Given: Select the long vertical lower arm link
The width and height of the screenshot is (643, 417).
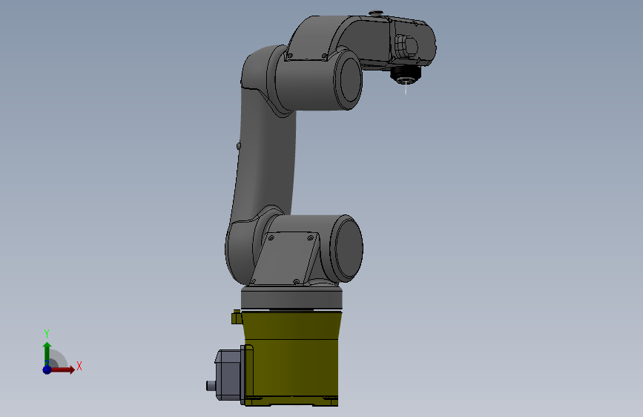Looking at the screenshot, I should click(x=266, y=156).
